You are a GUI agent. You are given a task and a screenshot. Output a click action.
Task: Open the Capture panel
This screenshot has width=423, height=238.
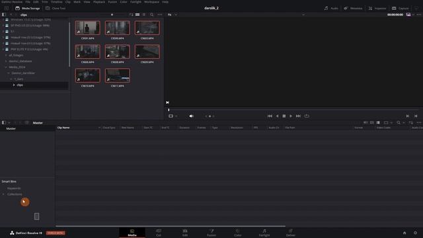point(401,9)
